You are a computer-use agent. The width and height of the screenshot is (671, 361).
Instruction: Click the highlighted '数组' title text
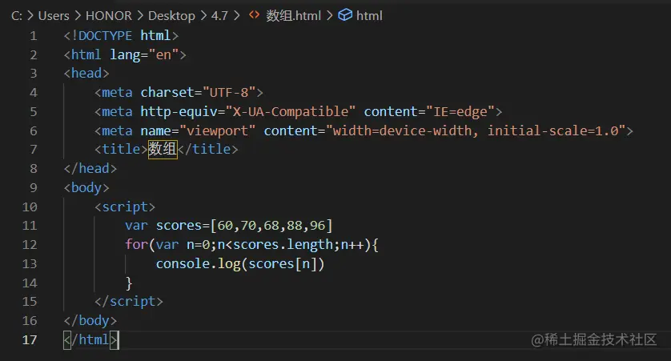pyautogui.click(x=163, y=149)
